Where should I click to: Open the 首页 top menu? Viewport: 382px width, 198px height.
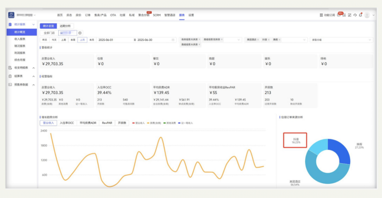click(60, 15)
